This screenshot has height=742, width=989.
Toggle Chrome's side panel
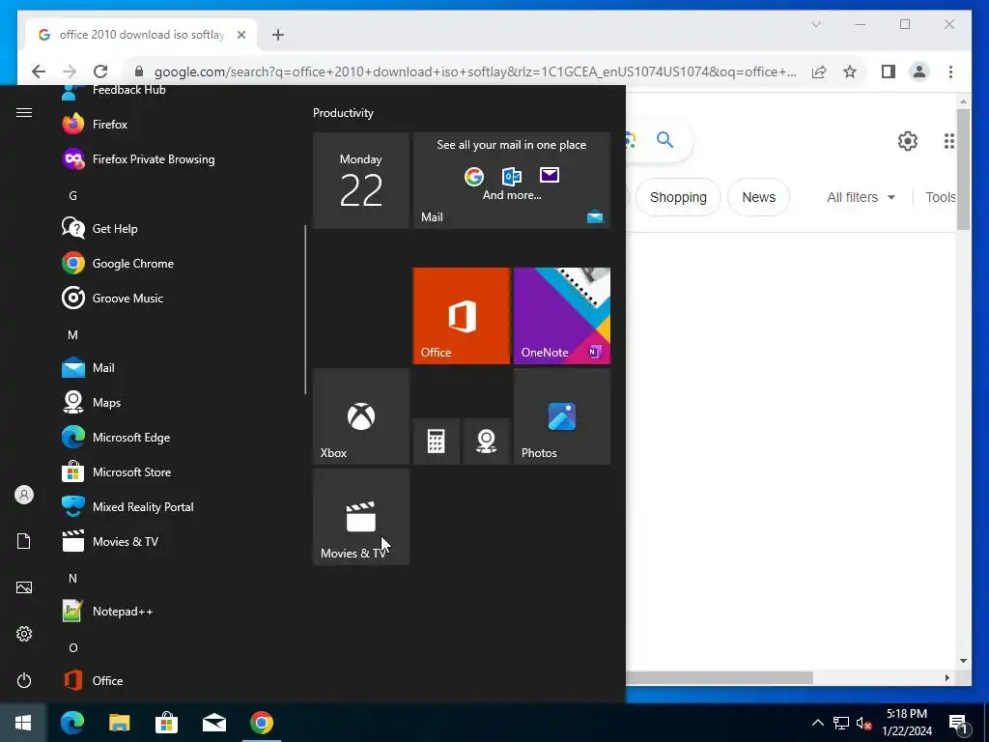tap(889, 71)
